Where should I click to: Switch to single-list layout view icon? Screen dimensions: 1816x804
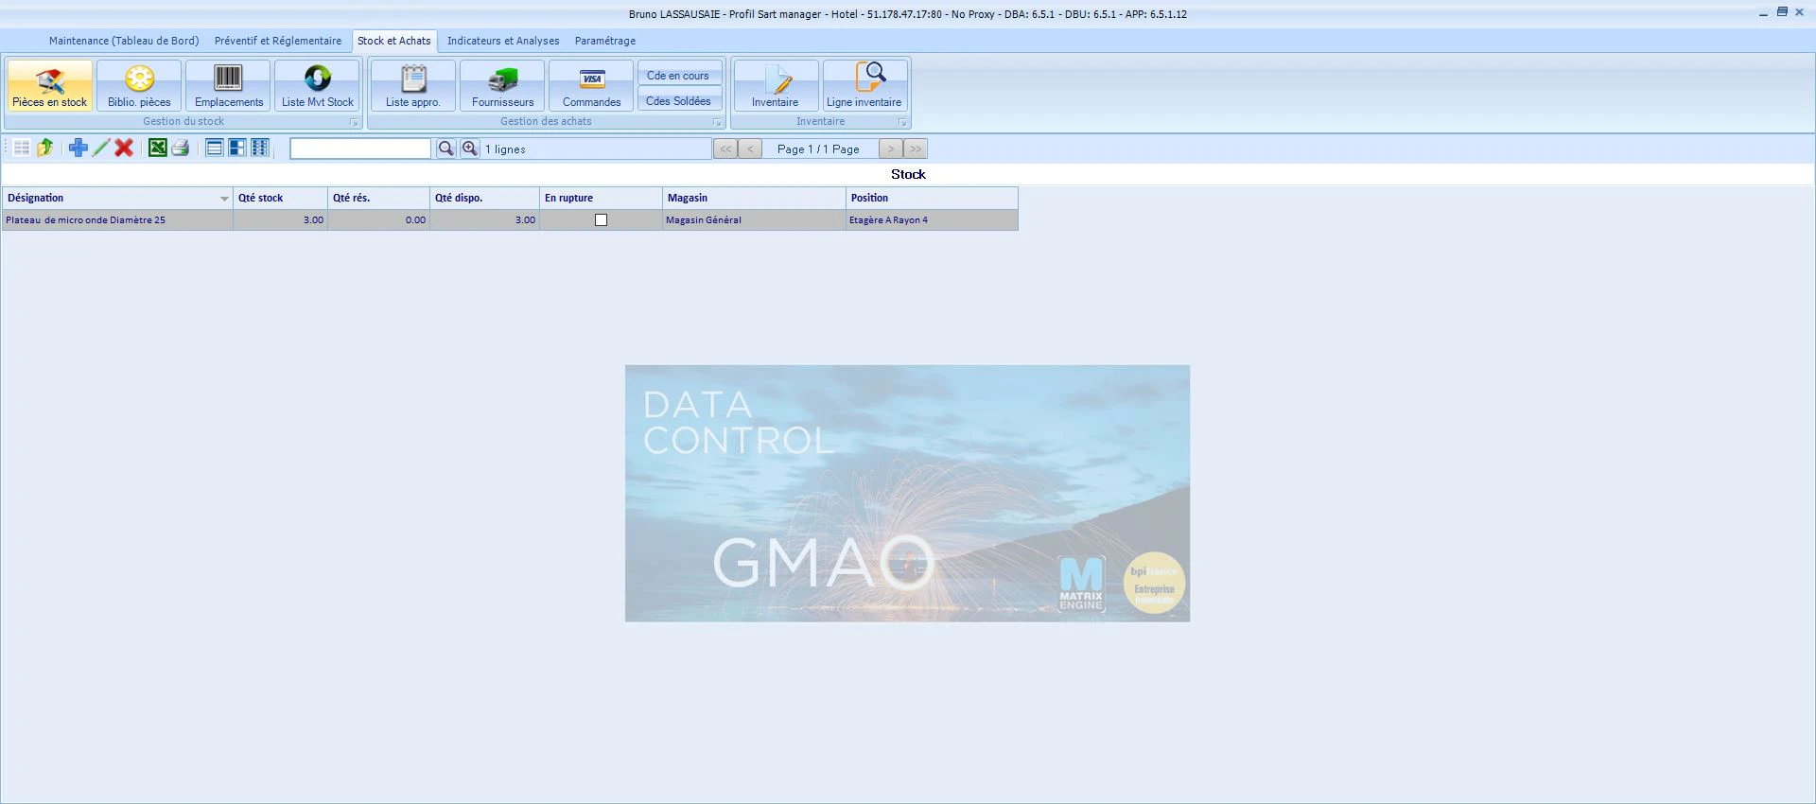coord(215,148)
